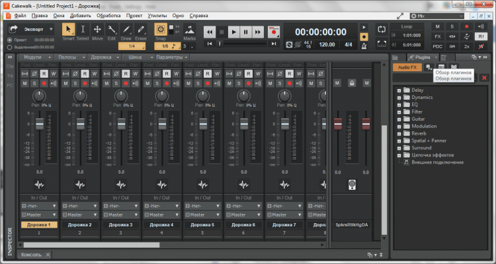Open Master output dropdown of Дорожка 4

162,214
